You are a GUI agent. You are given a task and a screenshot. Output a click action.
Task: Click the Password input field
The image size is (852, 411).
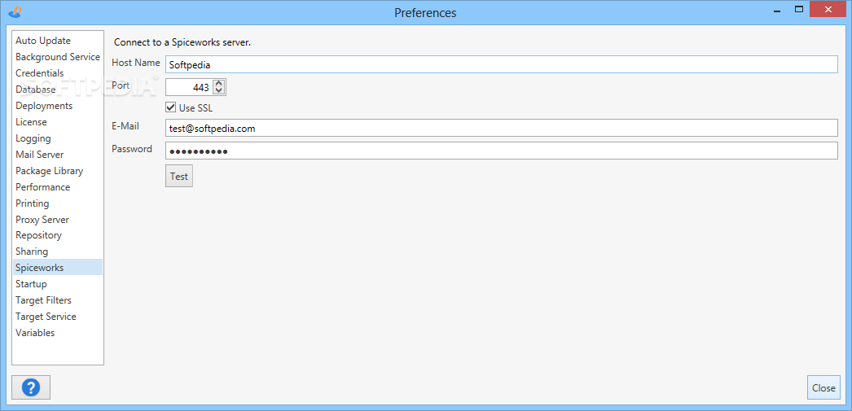502,151
